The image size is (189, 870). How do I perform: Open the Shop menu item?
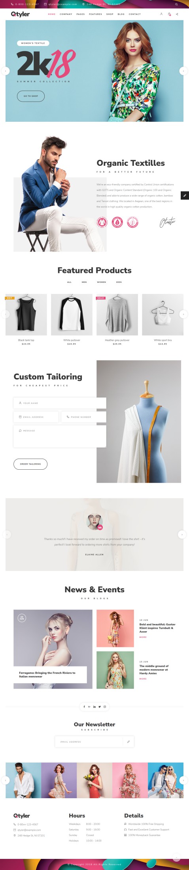coord(110,14)
